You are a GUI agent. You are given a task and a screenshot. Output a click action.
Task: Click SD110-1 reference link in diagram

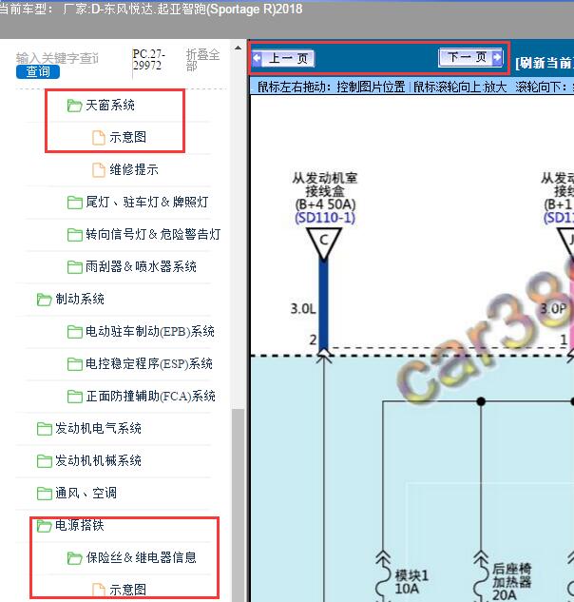pos(325,218)
